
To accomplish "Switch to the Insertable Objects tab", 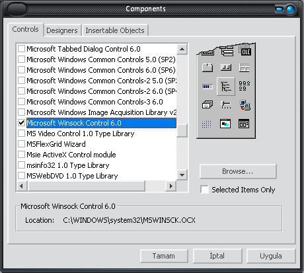I will (115, 30).
